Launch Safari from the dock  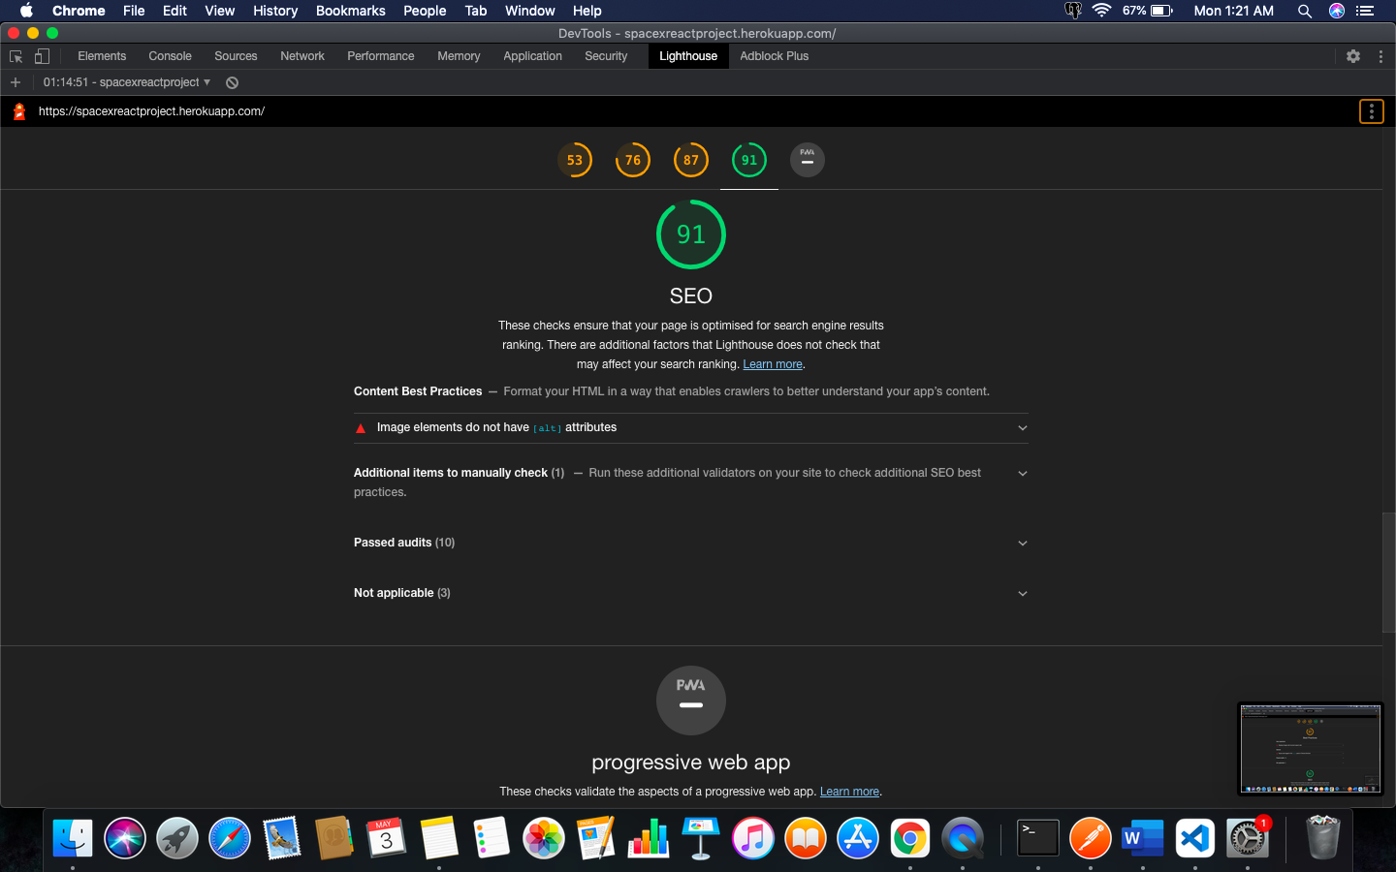230,838
